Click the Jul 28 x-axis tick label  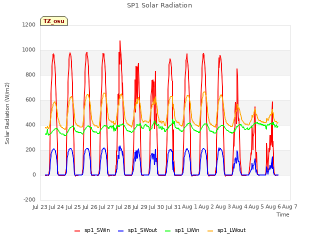[123, 207]
